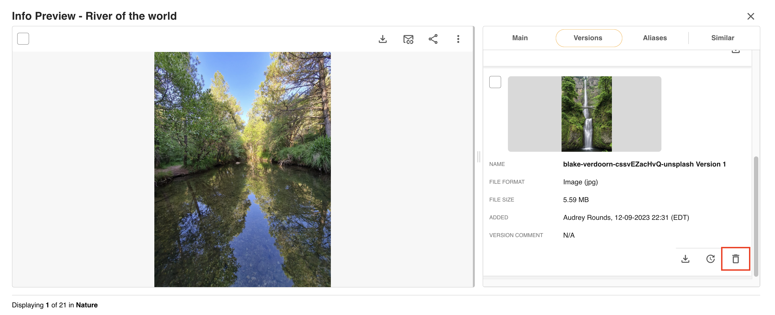
Task: Tick the Version 1 checkbox
Action: pyautogui.click(x=495, y=82)
